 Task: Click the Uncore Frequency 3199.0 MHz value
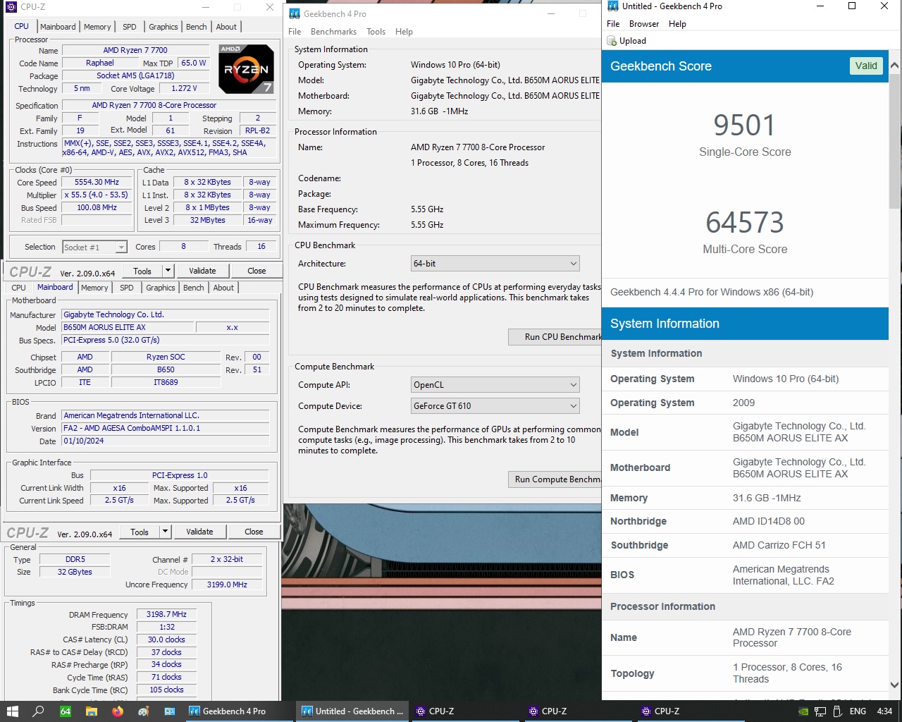click(x=227, y=585)
